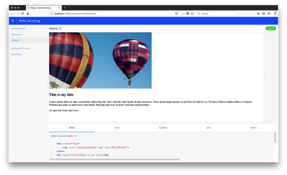The image size is (287, 175).
Task: Go back to the previous page
Action: tap(12, 13)
